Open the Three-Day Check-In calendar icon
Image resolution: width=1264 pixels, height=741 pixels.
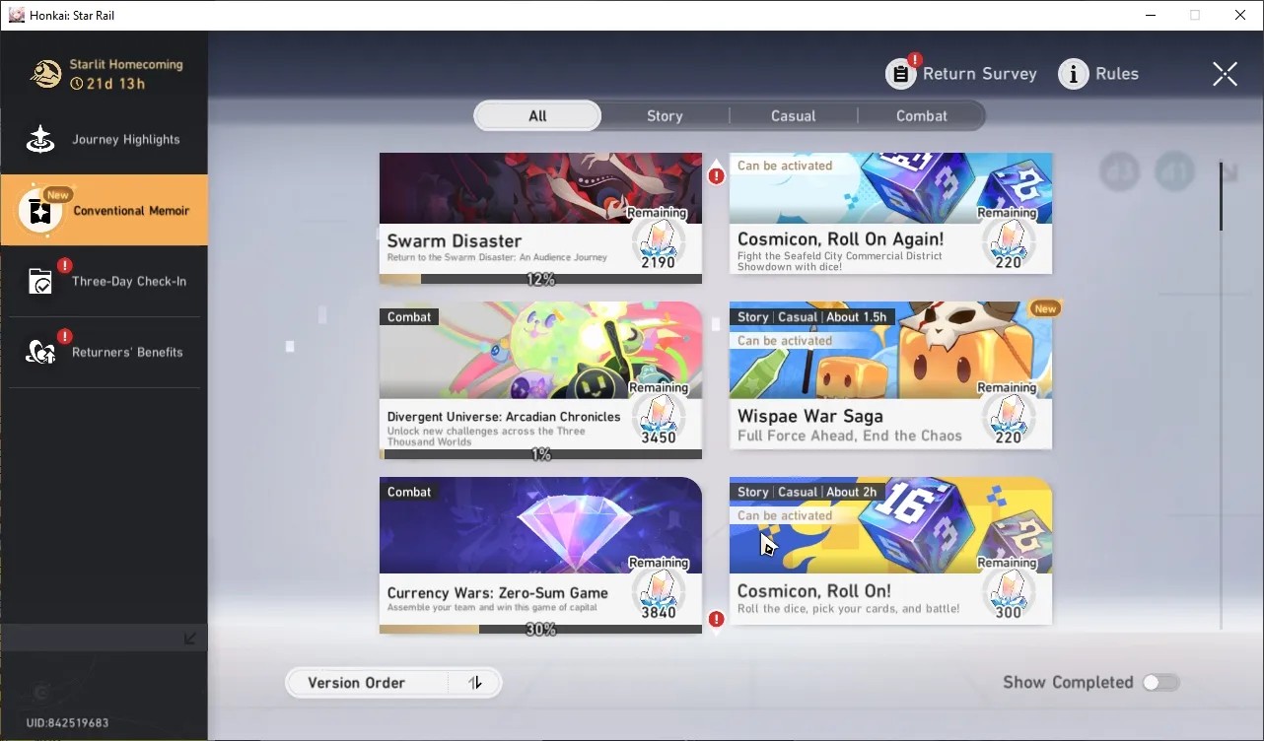click(40, 282)
